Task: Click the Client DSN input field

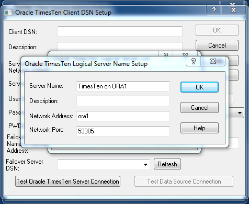Action: (x=120, y=31)
